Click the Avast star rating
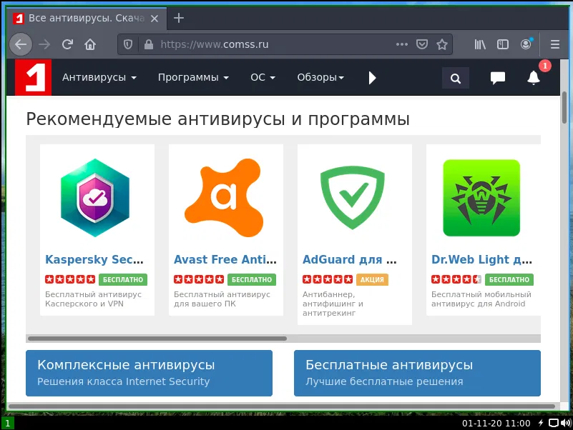This screenshot has height=430, width=573. point(199,279)
